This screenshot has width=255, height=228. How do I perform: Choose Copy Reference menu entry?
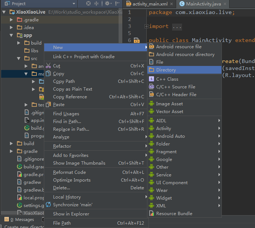tap(96, 97)
